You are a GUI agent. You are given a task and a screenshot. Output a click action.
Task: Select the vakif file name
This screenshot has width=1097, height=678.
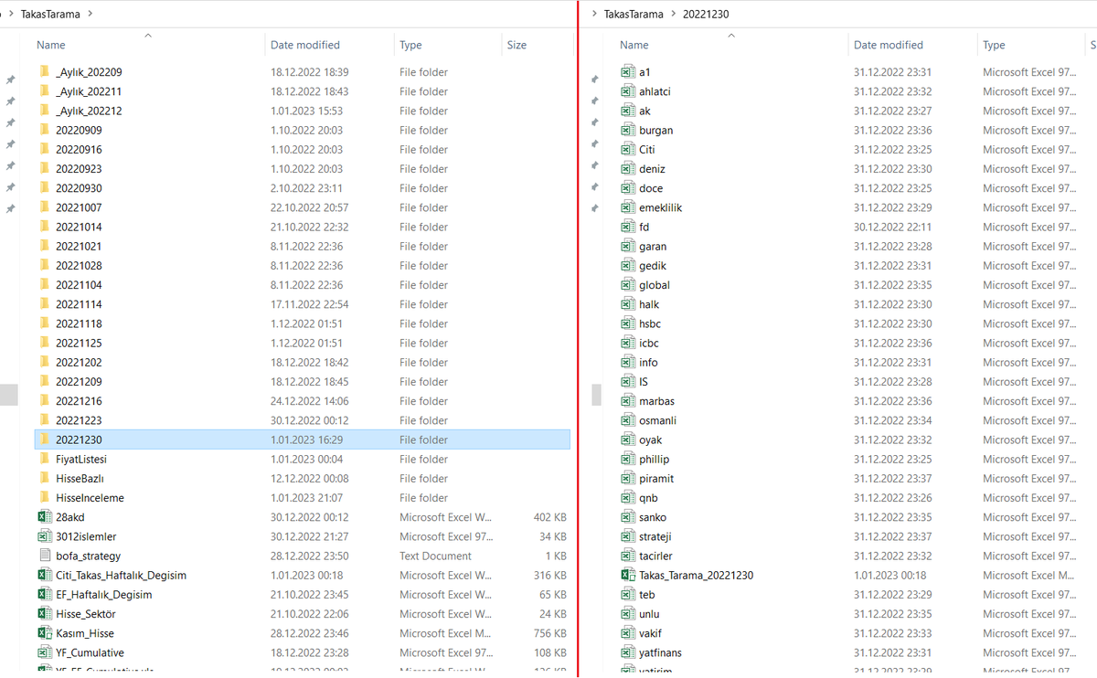[x=650, y=633]
